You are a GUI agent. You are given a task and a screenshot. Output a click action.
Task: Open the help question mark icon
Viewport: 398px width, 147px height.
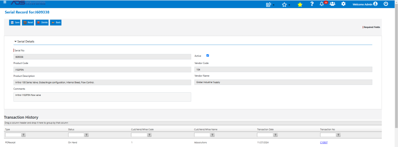point(312,4)
